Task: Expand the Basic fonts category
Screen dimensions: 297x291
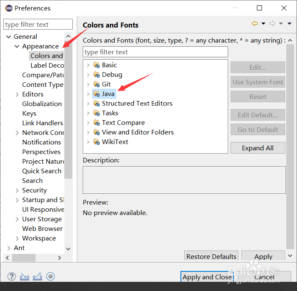Action: [88, 65]
